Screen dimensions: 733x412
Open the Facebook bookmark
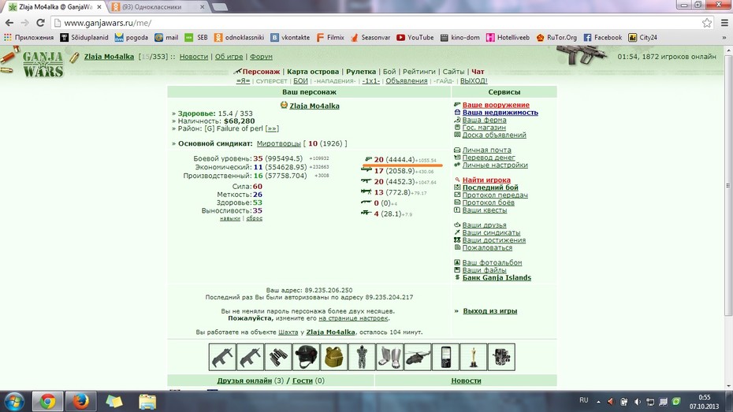coord(603,37)
